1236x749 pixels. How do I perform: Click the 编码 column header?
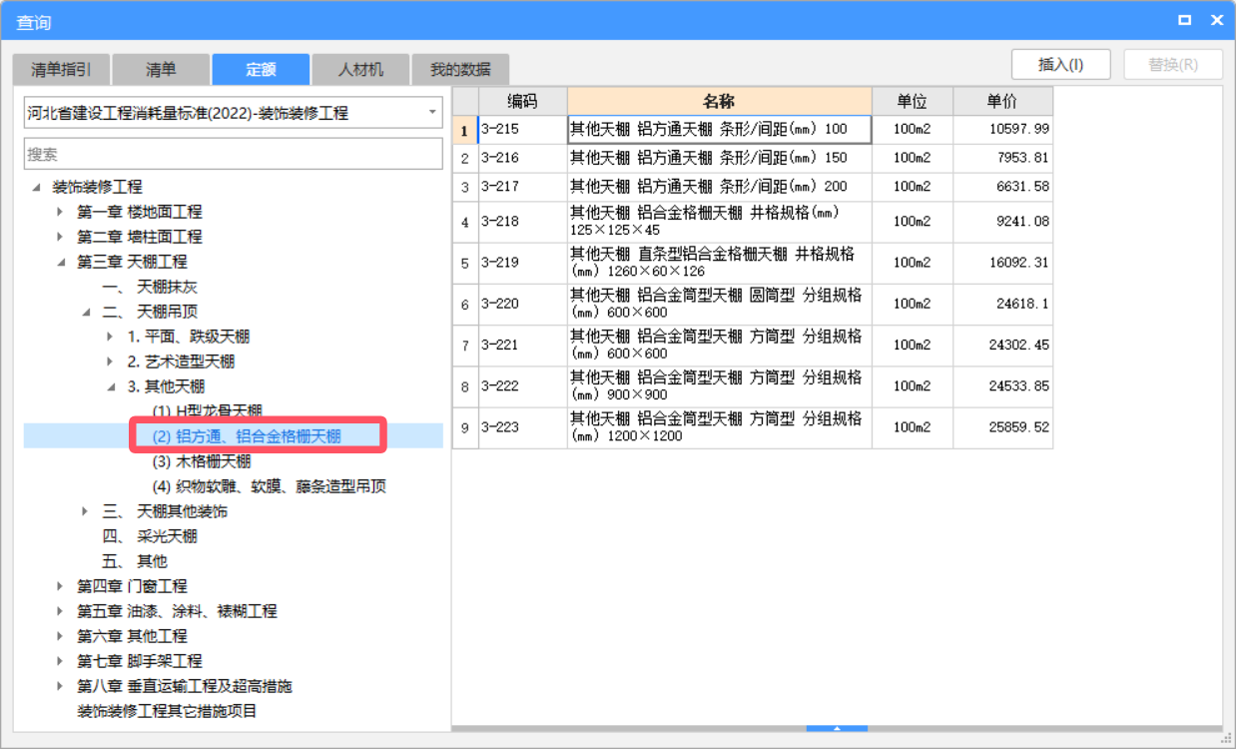point(522,101)
